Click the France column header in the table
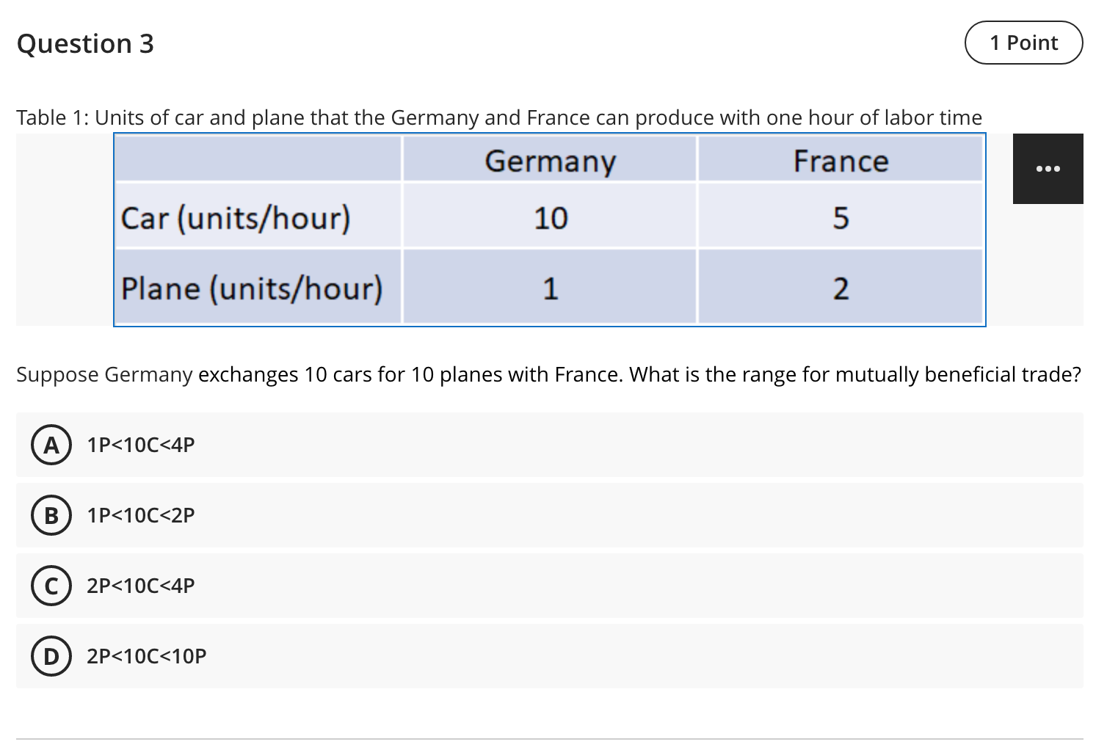 841,160
